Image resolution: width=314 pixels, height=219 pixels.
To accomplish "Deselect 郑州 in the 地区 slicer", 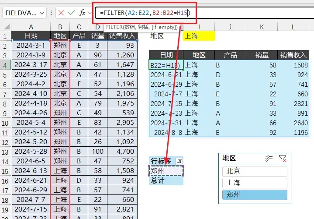I will pyautogui.click(x=255, y=194).
